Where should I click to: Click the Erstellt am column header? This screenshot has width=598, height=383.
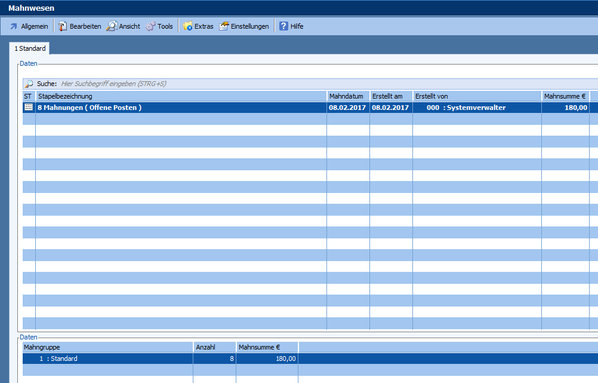pyautogui.click(x=390, y=96)
